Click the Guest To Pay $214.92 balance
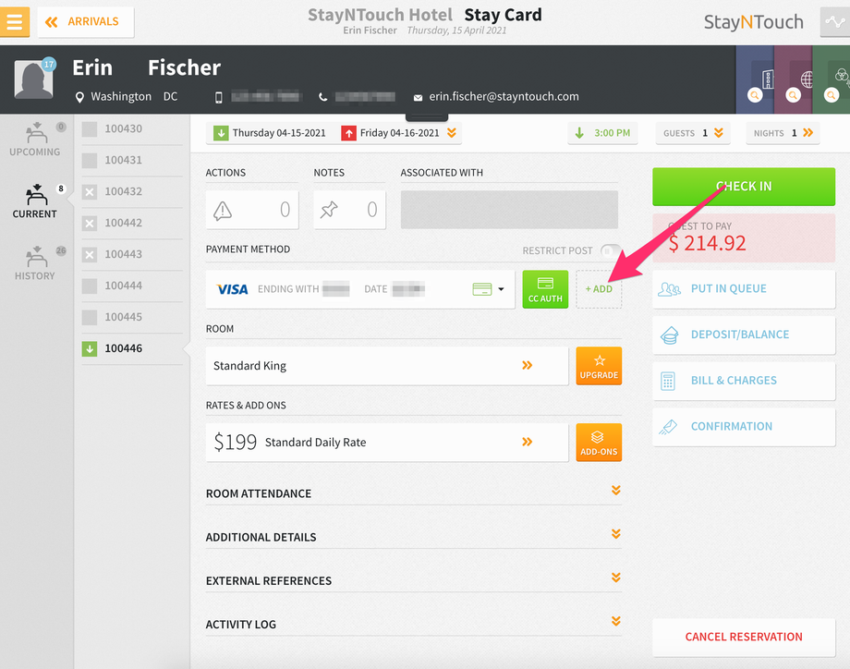Image resolution: width=850 pixels, height=669 pixels. [744, 237]
